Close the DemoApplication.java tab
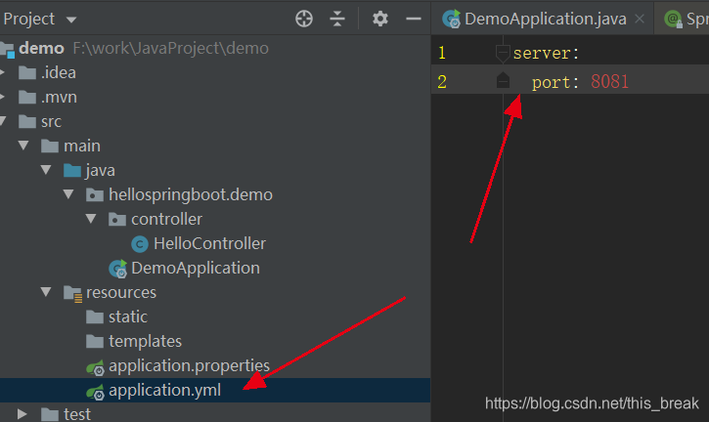709x422 pixels. point(640,19)
